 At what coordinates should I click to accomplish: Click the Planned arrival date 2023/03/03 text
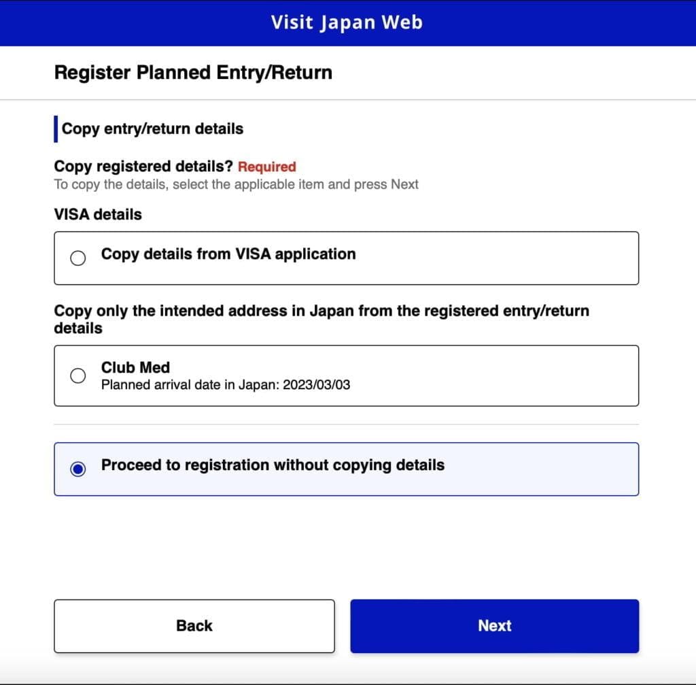coord(226,385)
